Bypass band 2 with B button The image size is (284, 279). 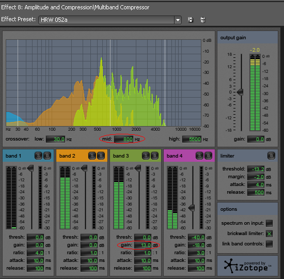tap(101, 156)
